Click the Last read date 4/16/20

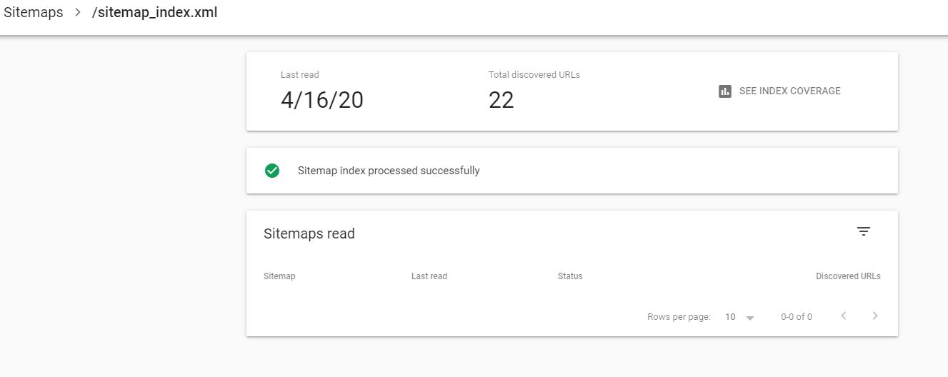pos(322,101)
